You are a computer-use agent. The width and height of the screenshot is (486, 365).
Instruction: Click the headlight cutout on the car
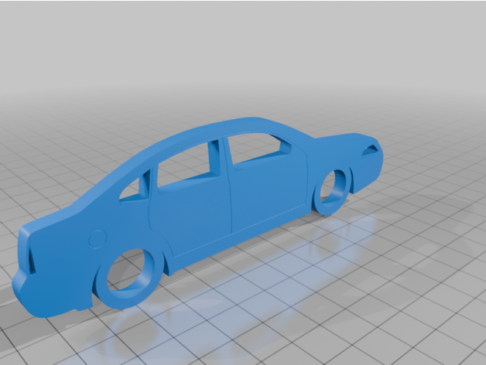(x=372, y=149)
